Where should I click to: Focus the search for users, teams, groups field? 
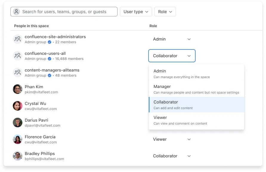pos(64,12)
